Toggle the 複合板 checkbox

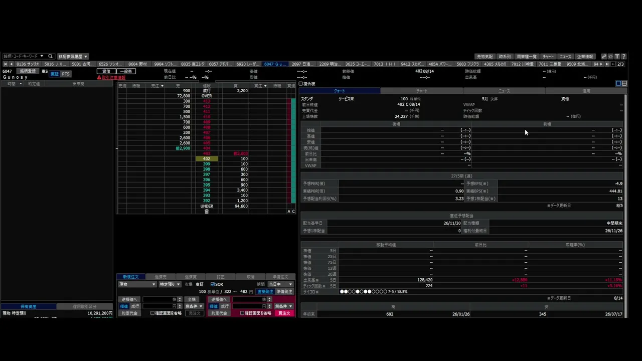[301, 84]
